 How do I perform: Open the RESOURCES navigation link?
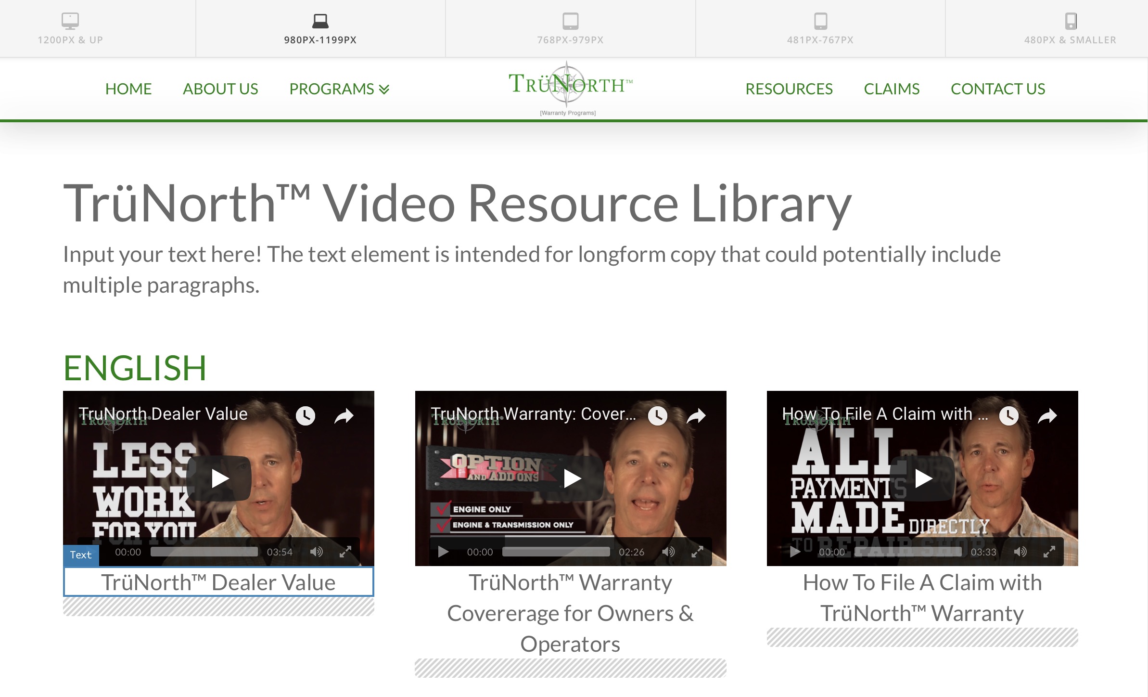789,89
